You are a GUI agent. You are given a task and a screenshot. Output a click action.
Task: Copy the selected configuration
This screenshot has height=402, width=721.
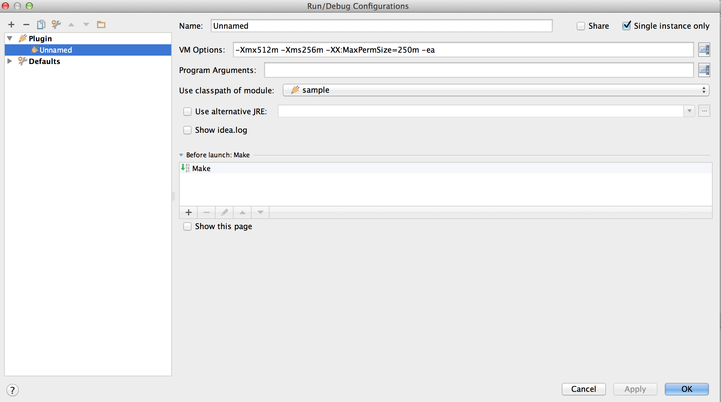(41, 25)
